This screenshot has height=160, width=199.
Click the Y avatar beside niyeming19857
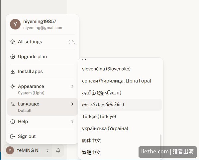pyautogui.click(x=15, y=24)
